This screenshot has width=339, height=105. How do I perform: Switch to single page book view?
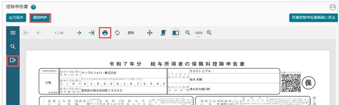point(176,33)
